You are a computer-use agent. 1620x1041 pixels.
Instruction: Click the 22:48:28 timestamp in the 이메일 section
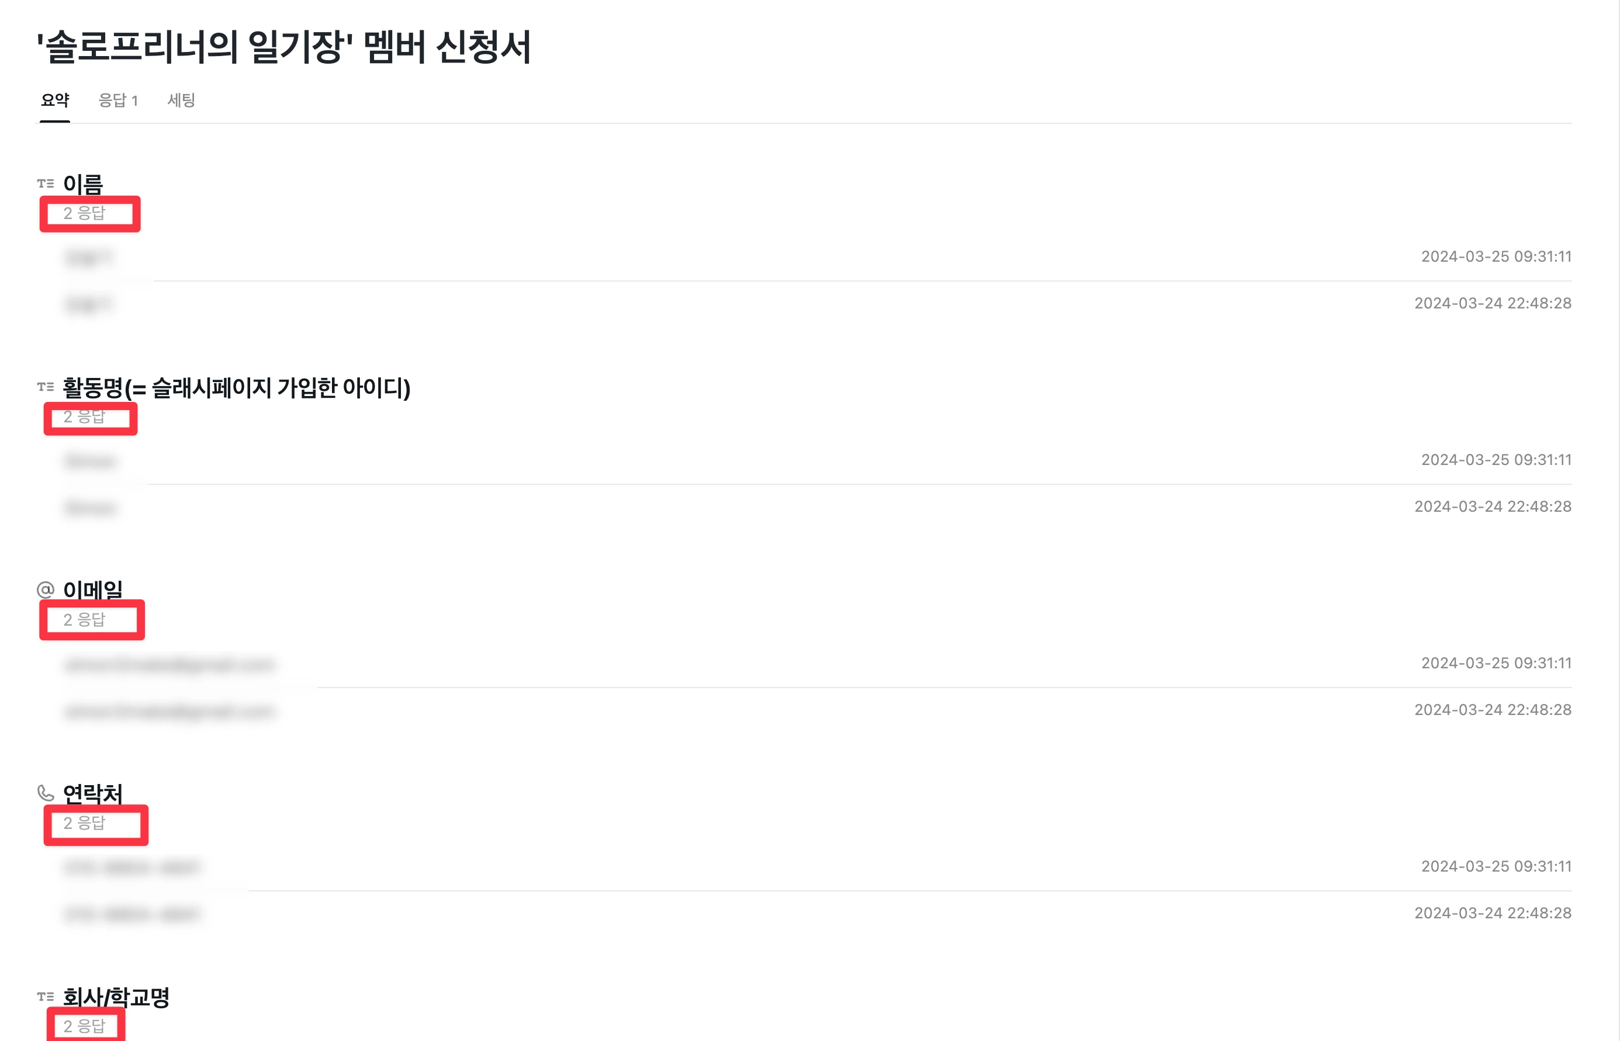pyautogui.click(x=1492, y=710)
